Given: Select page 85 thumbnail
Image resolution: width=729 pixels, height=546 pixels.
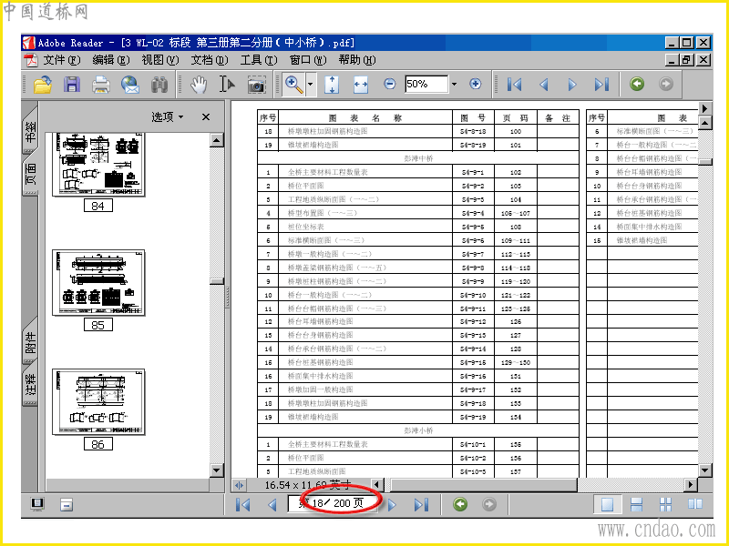Looking at the screenshot, I should pos(98,283).
